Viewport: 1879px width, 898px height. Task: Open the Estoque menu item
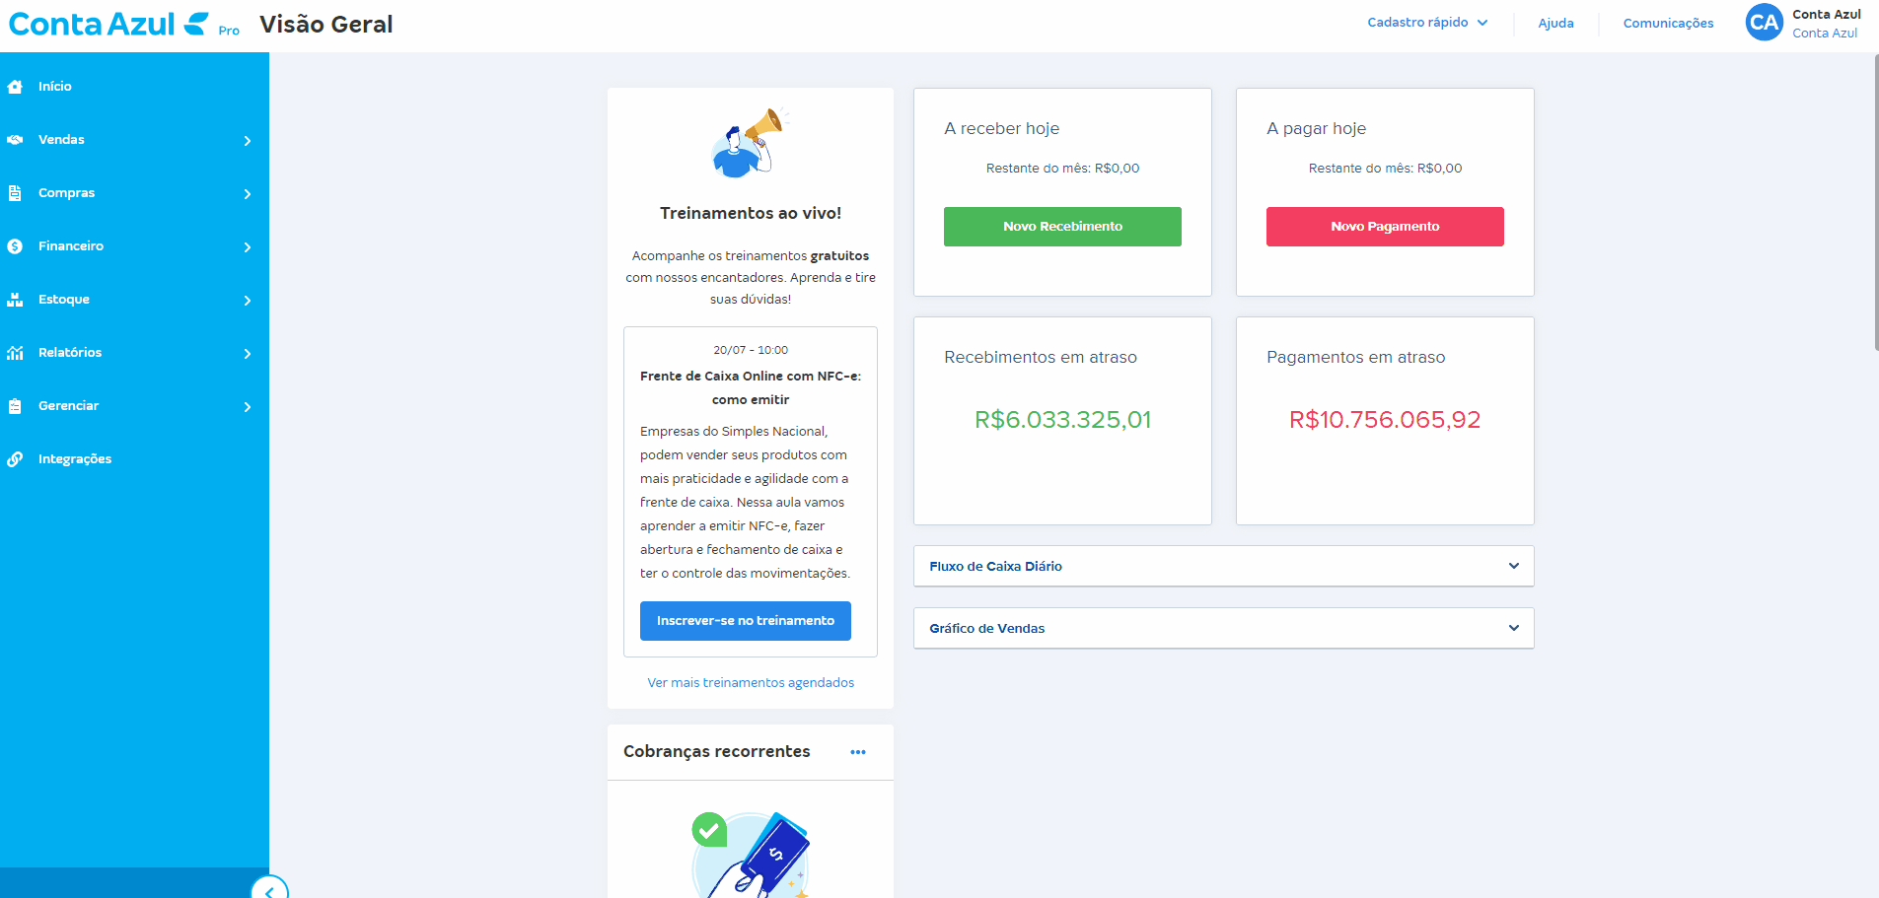tap(134, 300)
